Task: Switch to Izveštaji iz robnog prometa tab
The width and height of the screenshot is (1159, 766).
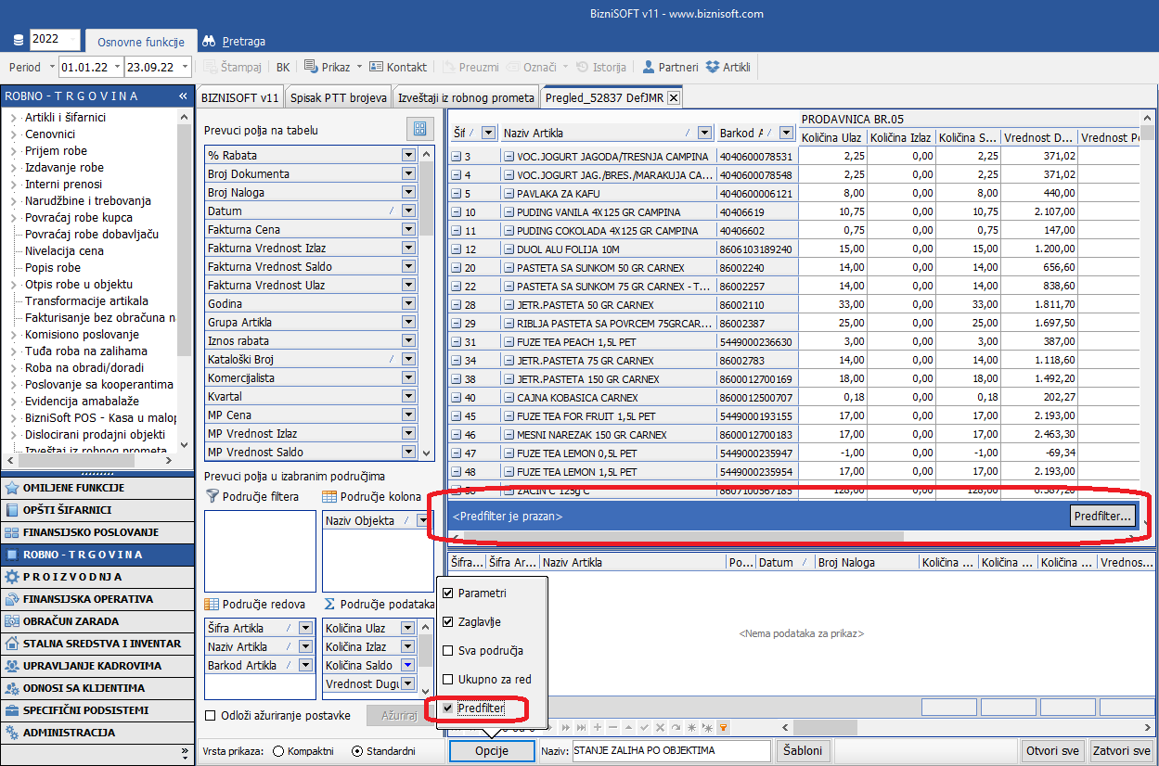Action: point(466,97)
